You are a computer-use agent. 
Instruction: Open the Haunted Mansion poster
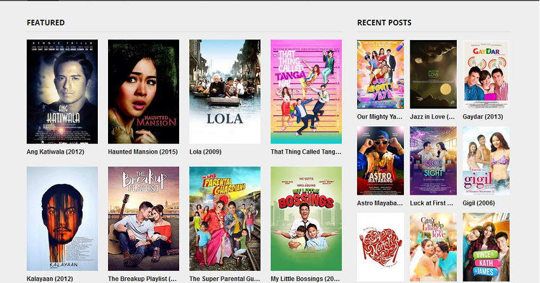coord(144,91)
